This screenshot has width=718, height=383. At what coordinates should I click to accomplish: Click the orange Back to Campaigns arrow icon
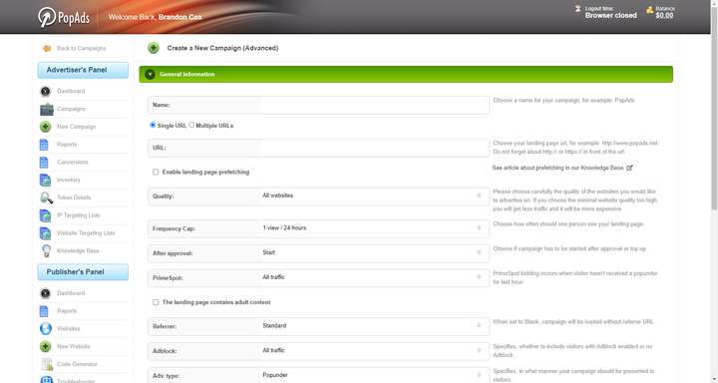click(x=47, y=48)
